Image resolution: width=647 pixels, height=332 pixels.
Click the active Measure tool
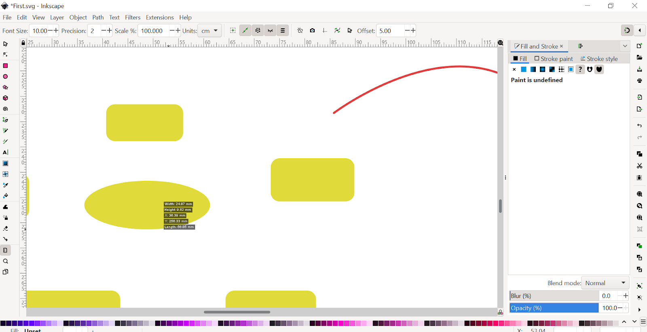(6, 250)
